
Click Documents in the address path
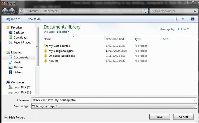(x=51, y=11)
